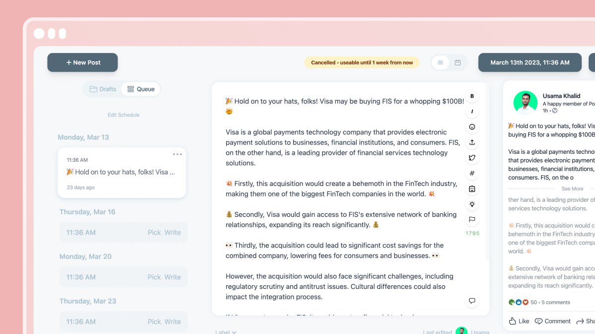Apply italic formatting with I icon
The width and height of the screenshot is (595, 334).
[x=472, y=111]
